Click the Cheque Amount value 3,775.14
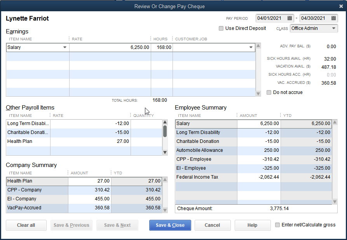The width and height of the screenshot is (347, 240). click(279, 209)
